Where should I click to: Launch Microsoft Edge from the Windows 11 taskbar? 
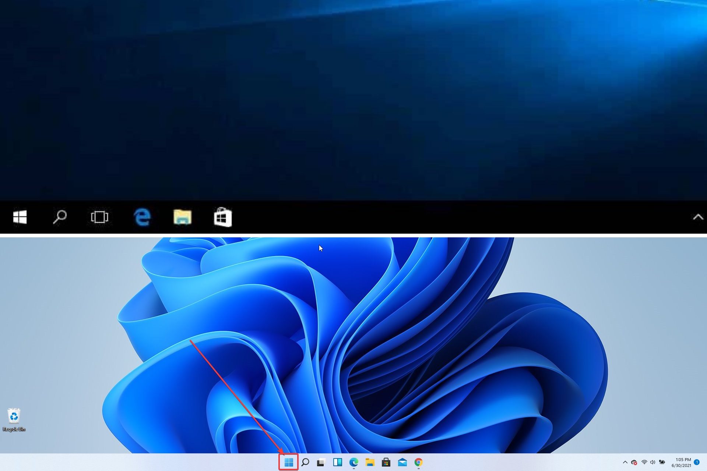[353, 462]
